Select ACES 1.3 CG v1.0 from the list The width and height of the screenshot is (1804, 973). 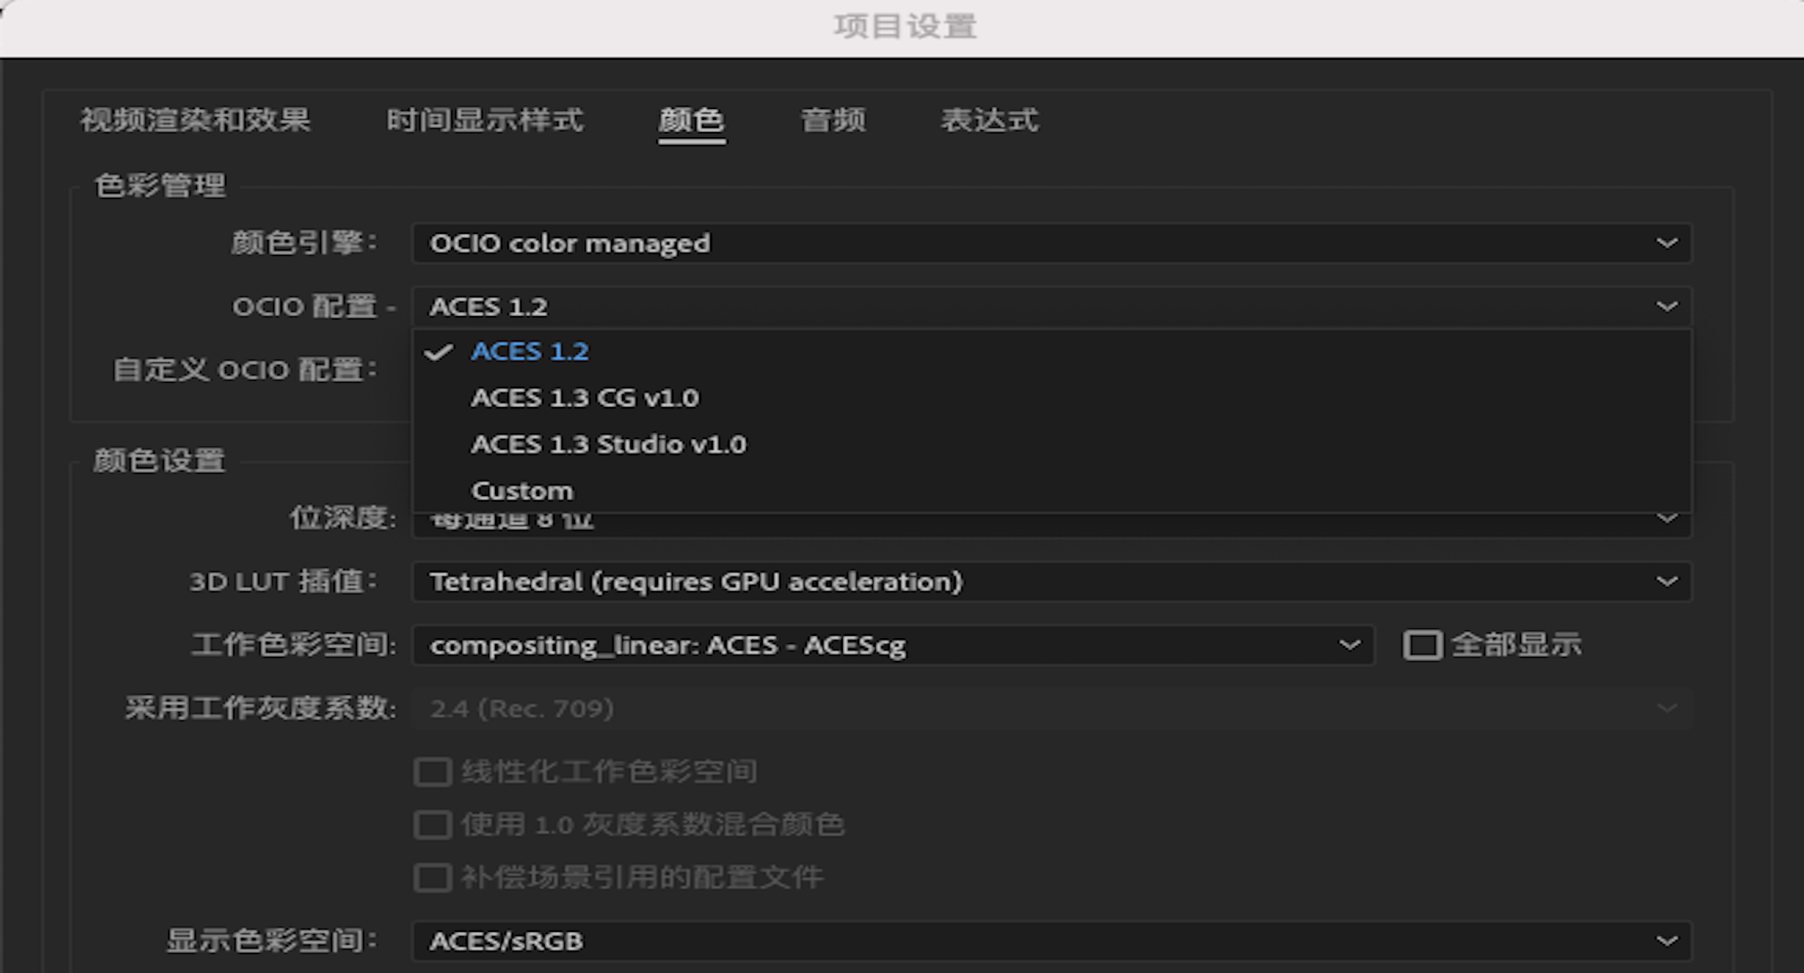586,398
